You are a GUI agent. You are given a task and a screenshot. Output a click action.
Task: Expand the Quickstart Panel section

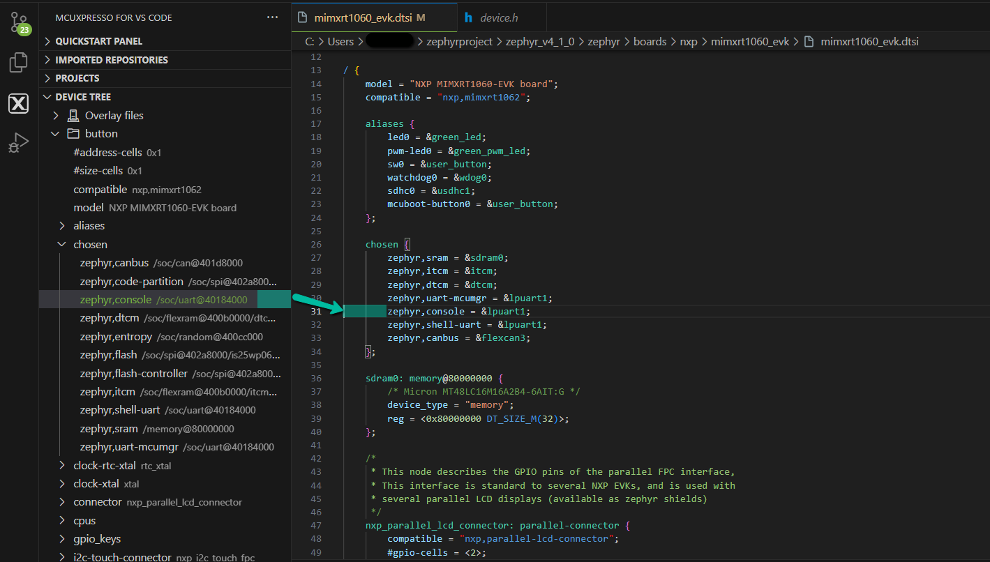98,42
